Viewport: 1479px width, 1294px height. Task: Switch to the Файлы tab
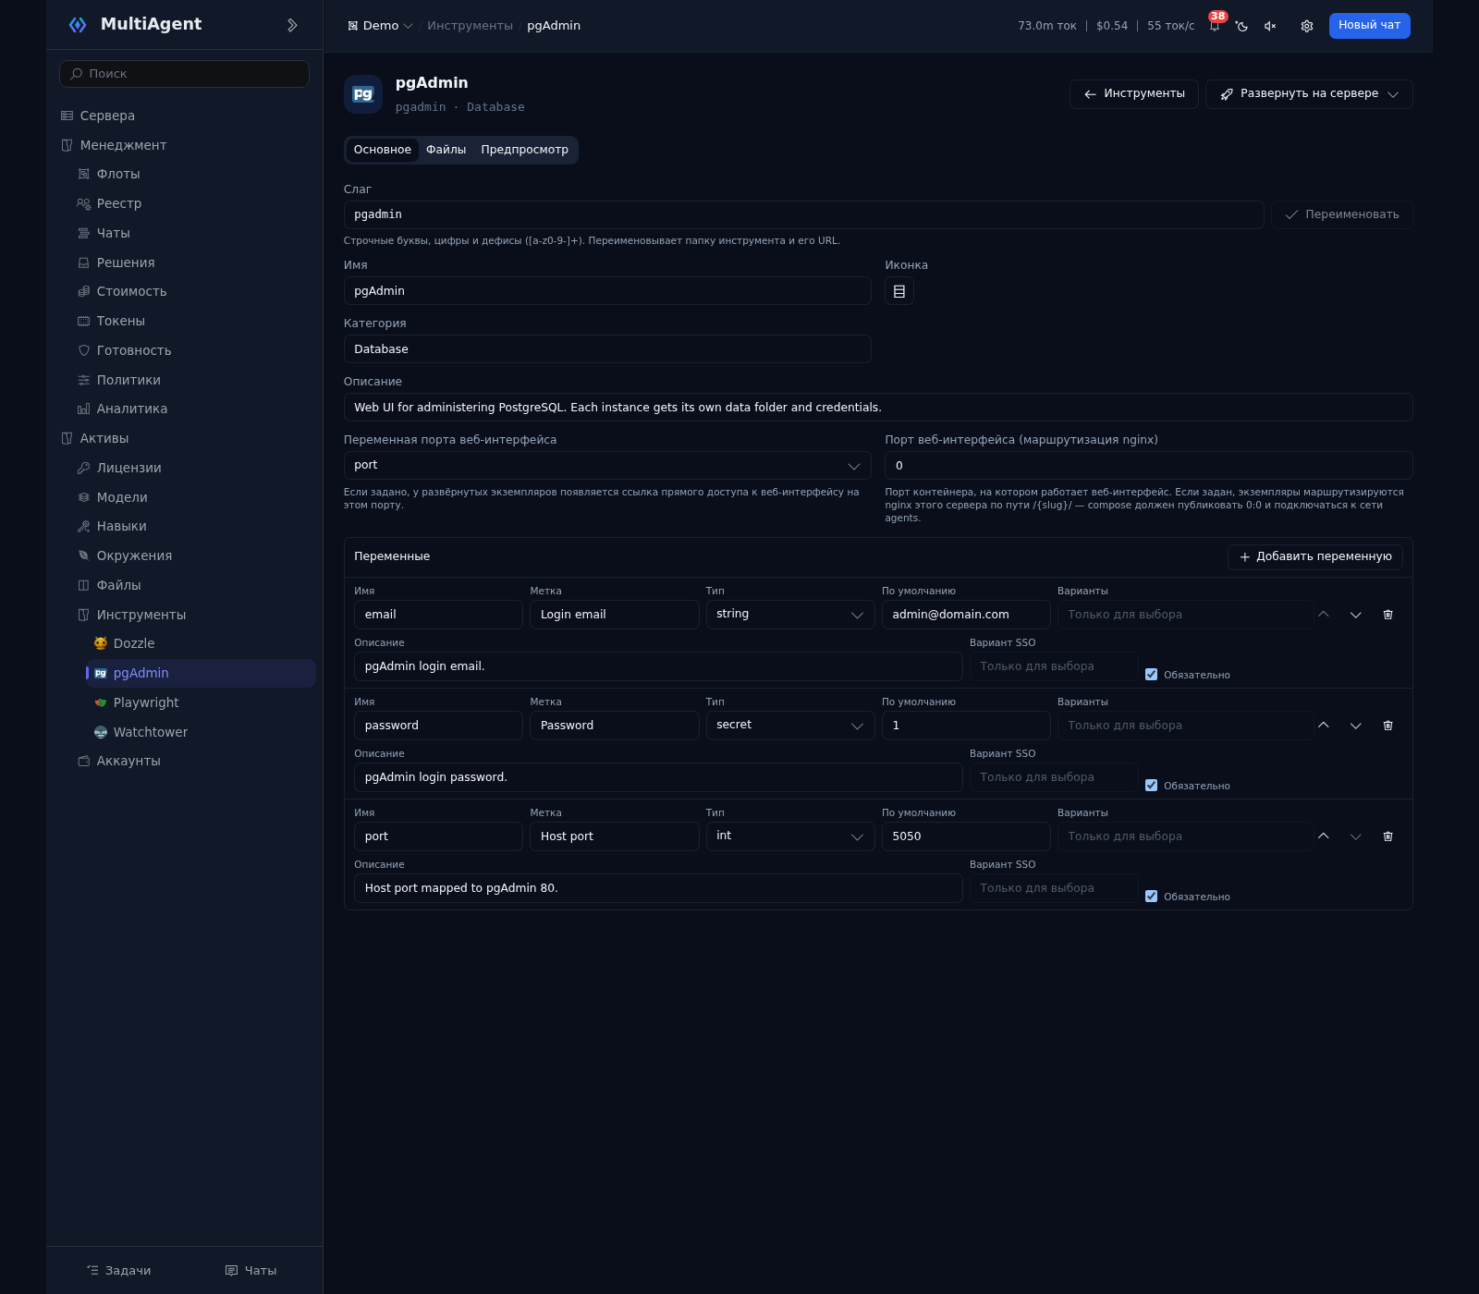(x=446, y=150)
